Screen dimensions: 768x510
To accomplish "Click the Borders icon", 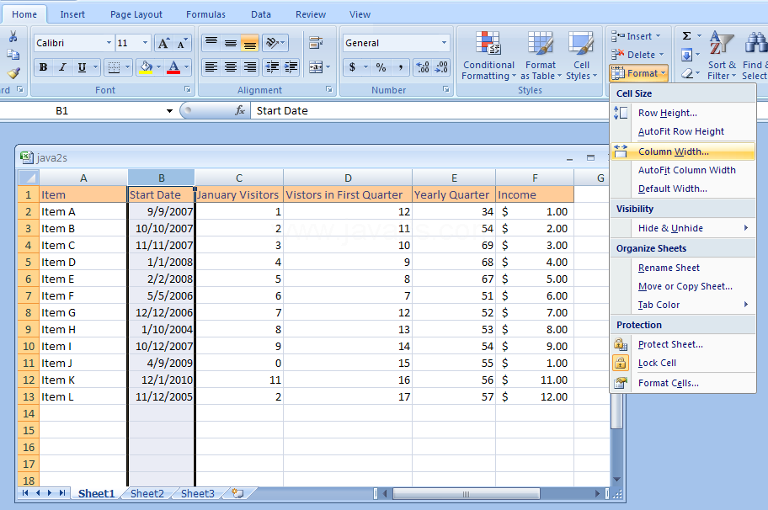I will tap(114, 67).
